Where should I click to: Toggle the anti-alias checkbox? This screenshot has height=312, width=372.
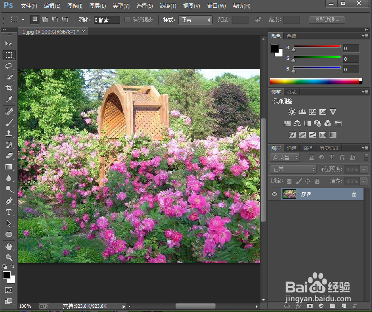click(127, 20)
